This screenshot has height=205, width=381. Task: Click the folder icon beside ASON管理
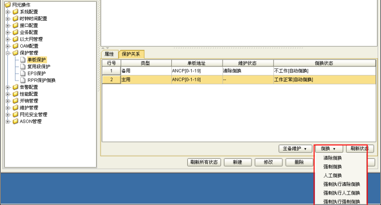coord(15,122)
